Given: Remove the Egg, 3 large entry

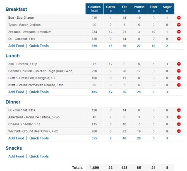Looking at the screenshot, I should coord(179,18).
